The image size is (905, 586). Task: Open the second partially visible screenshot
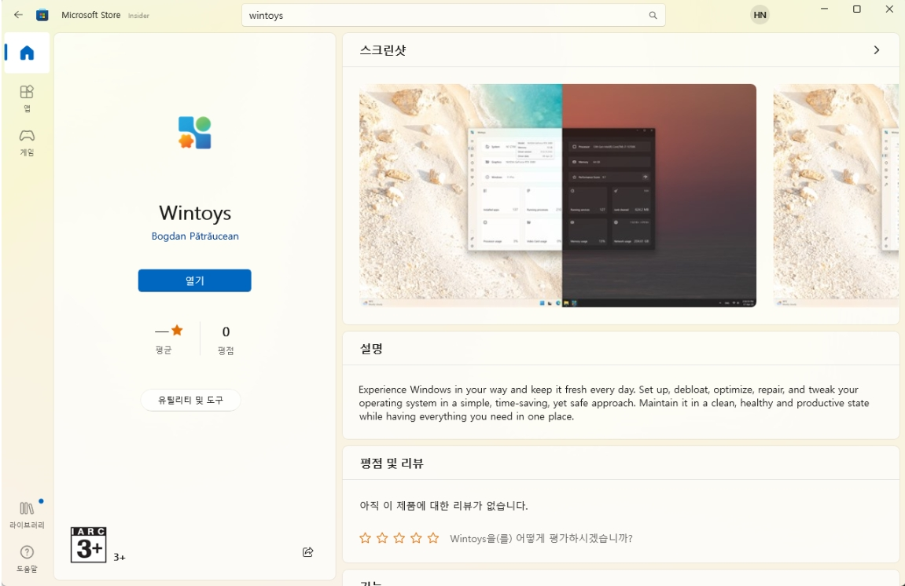click(836, 196)
